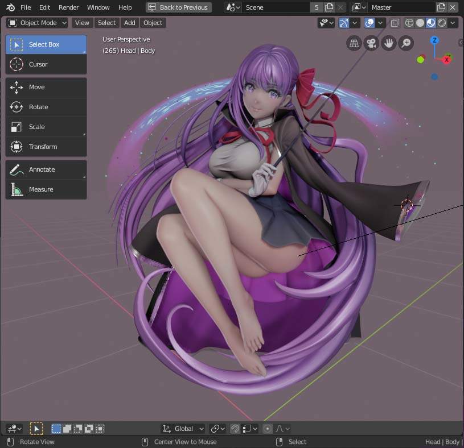Click Back to Previous button

[179, 7]
